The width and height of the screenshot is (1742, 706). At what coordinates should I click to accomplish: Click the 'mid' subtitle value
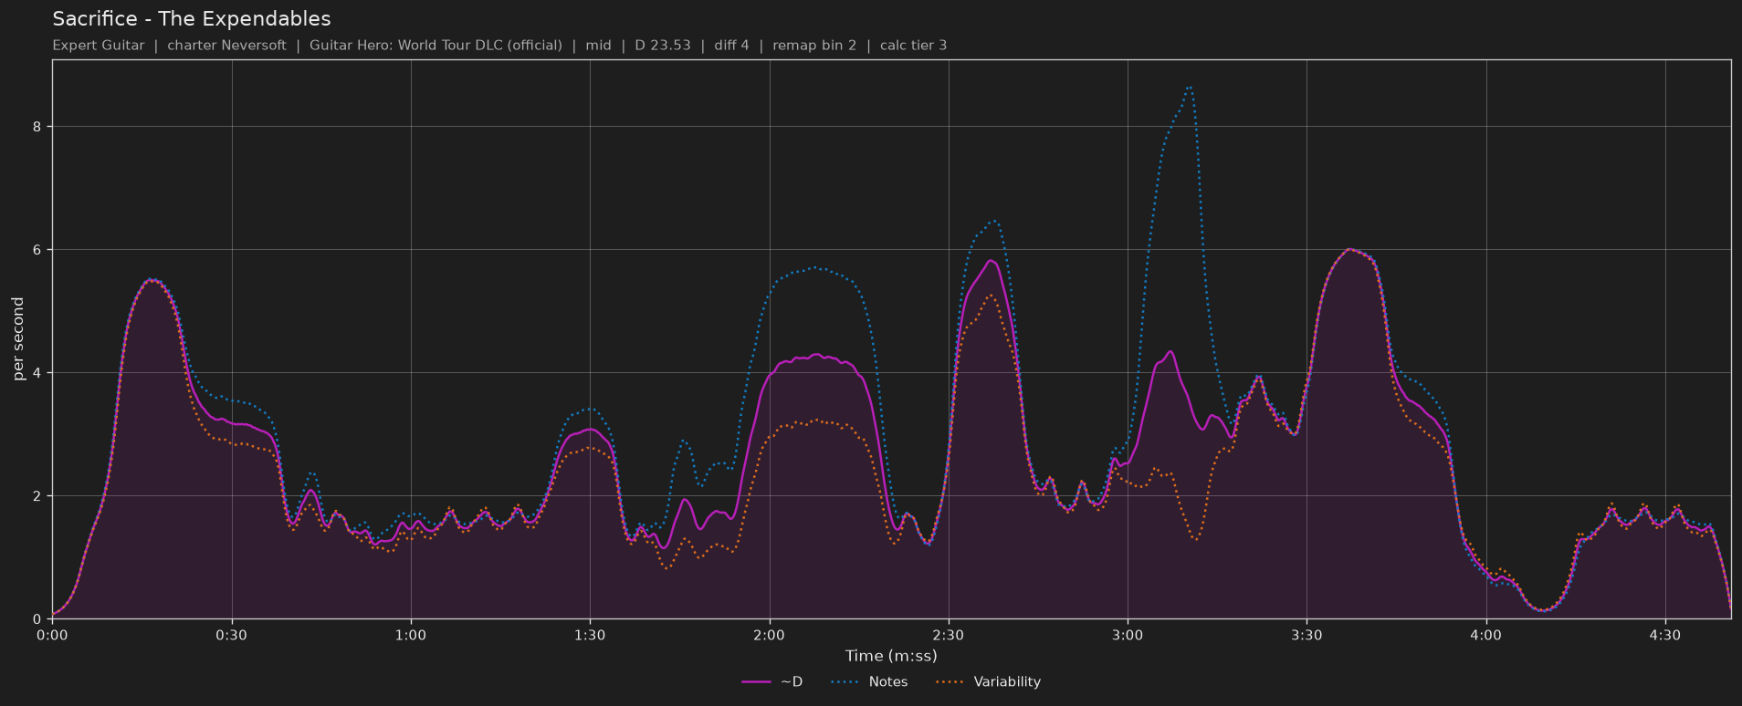click(599, 46)
